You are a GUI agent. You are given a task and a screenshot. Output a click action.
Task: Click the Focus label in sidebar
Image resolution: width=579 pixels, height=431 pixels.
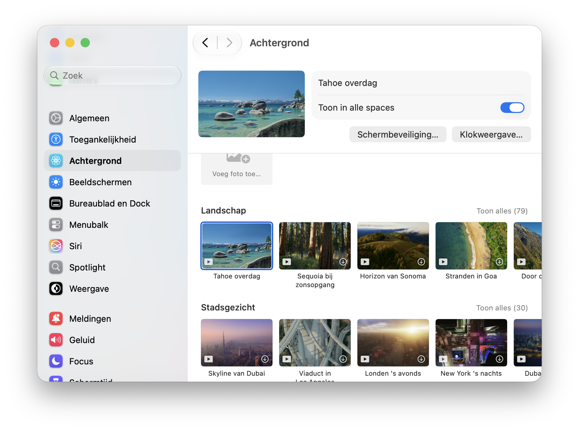click(x=81, y=361)
